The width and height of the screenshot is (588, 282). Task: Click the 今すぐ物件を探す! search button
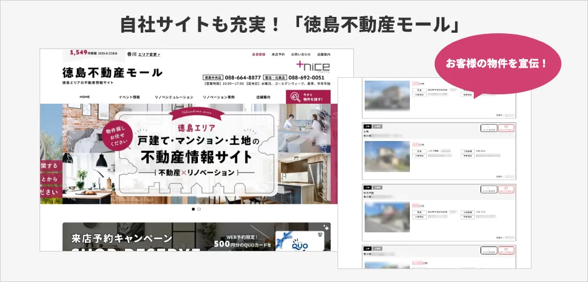(x=308, y=97)
